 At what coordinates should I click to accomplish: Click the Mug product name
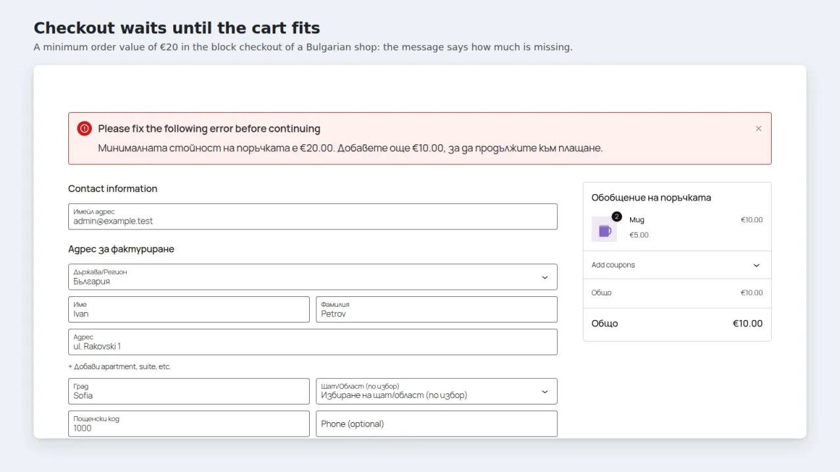[637, 220]
